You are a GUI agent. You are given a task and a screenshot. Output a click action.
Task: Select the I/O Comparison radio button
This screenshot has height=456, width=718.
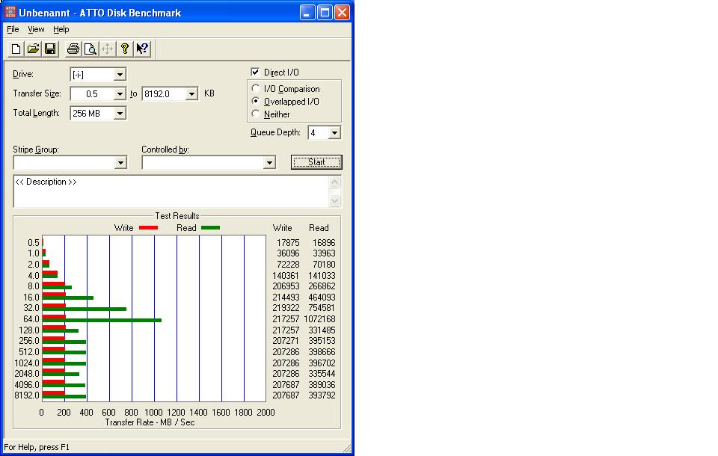click(x=256, y=88)
